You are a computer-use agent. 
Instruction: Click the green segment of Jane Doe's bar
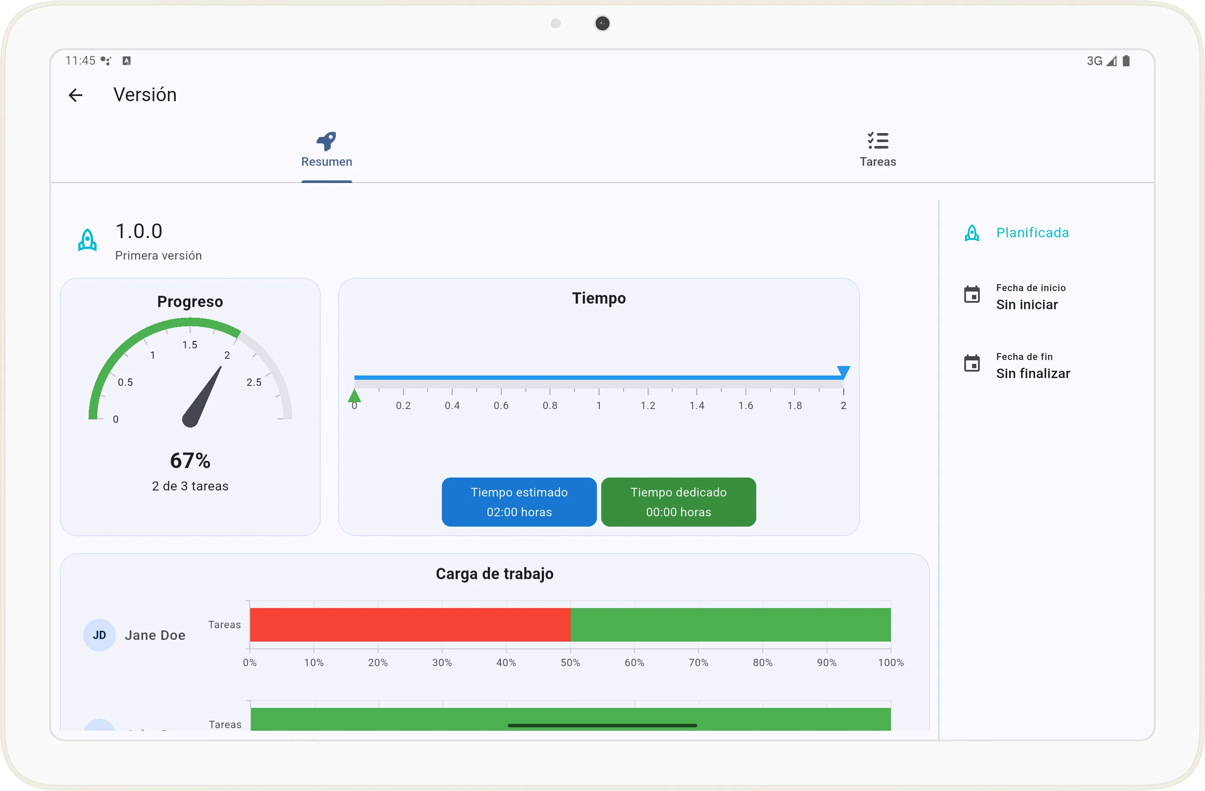tap(730, 624)
